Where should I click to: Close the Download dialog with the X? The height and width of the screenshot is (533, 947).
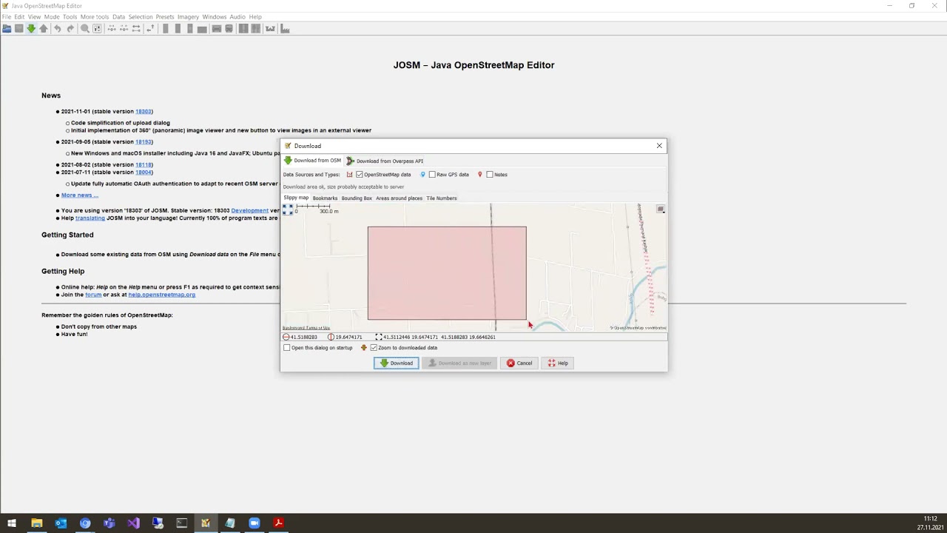coord(659,146)
